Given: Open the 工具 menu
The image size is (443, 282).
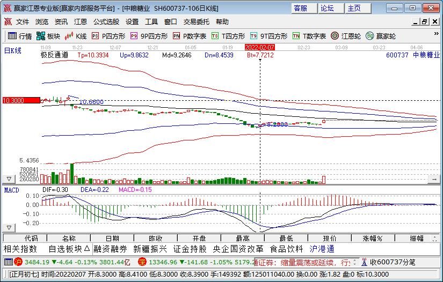Looking at the screenshot, I should (151, 22).
